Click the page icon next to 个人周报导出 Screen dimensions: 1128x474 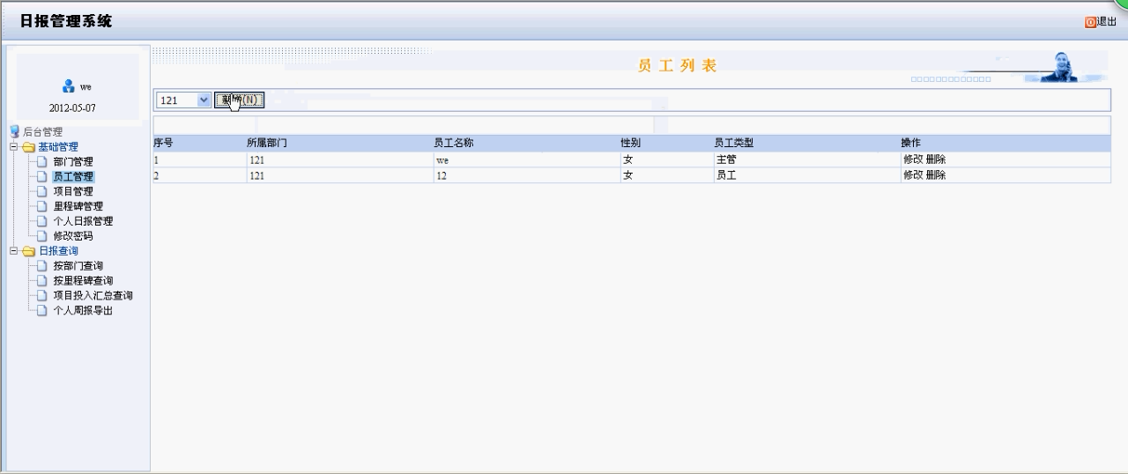pyautogui.click(x=41, y=311)
